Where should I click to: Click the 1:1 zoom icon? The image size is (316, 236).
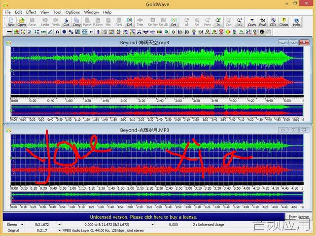click(239, 22)
